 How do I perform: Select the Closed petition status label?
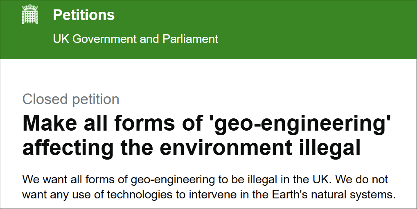[x=71, y=99]
